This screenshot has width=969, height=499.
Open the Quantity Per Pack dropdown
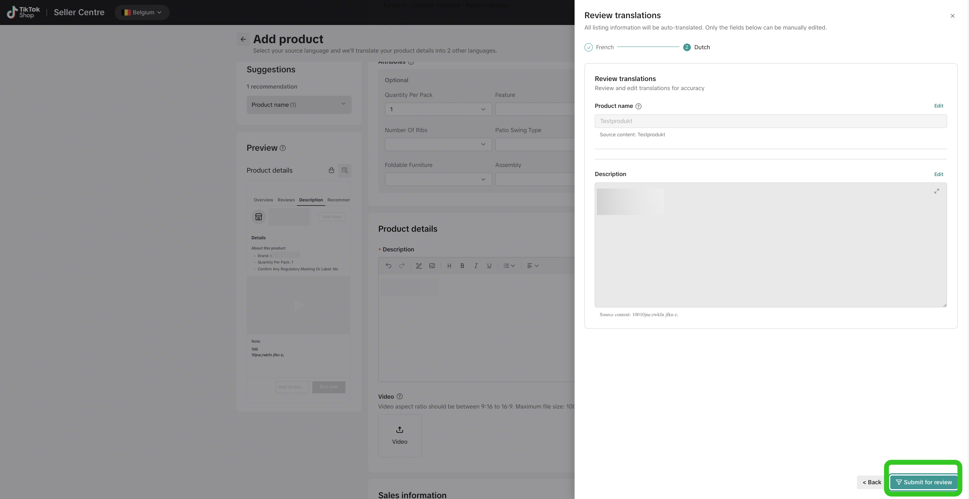[438, 109]
